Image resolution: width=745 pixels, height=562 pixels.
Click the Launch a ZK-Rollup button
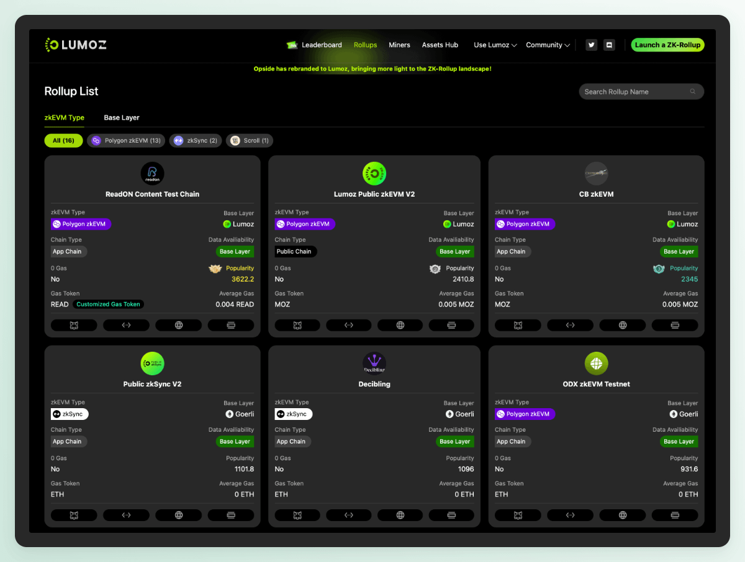(x=667, y=45)
